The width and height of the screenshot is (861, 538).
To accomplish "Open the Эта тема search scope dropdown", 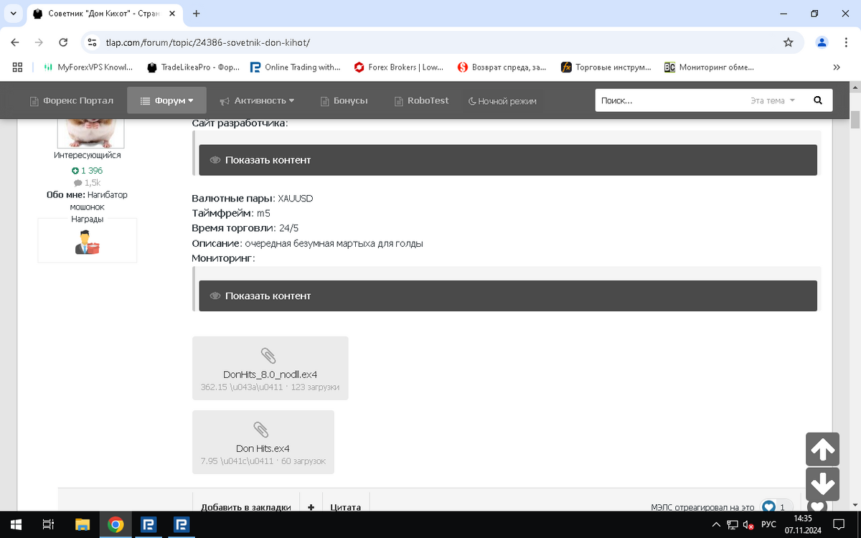I will [x=773, y=100].
